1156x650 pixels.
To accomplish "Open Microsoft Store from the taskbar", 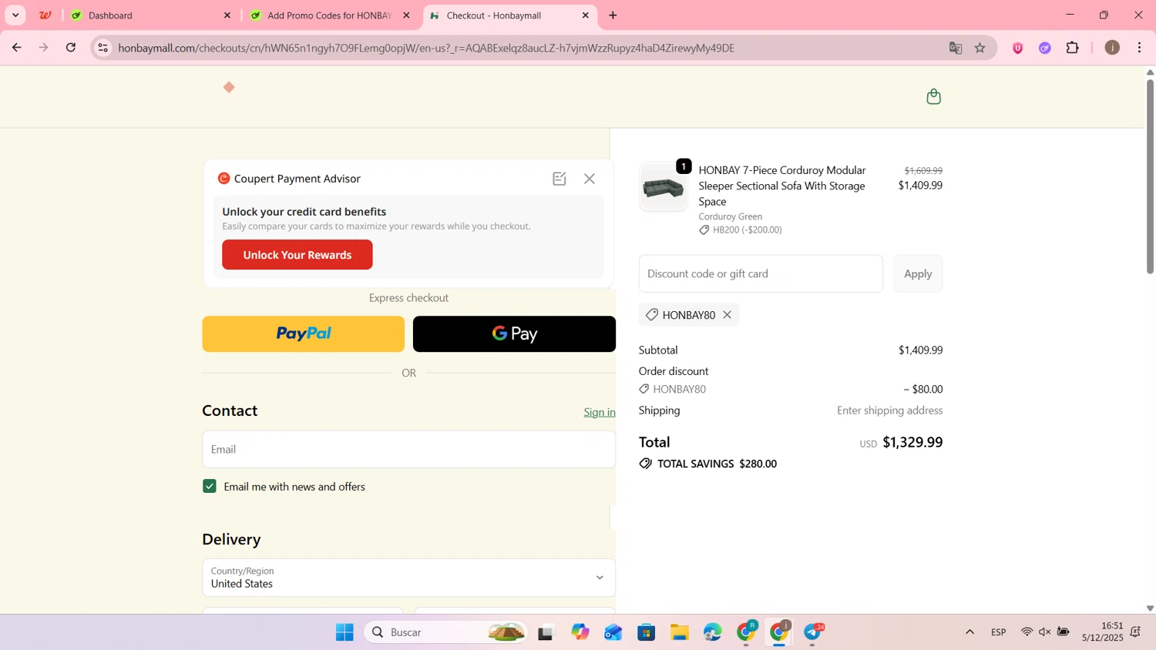I will click(x=646, y=632).
